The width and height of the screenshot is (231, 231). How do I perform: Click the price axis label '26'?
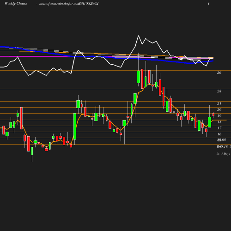click(219, 73)
